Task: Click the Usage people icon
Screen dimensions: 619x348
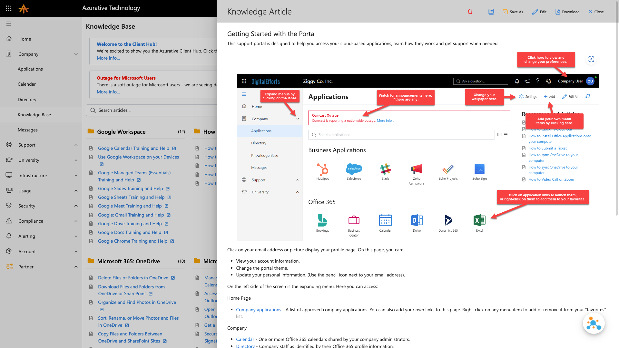Action: click(x=9, y=190)
